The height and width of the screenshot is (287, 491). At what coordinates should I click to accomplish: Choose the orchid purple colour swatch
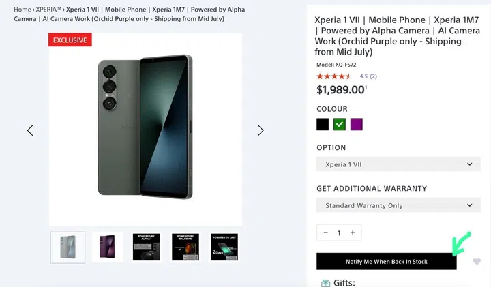pos(357,124)
